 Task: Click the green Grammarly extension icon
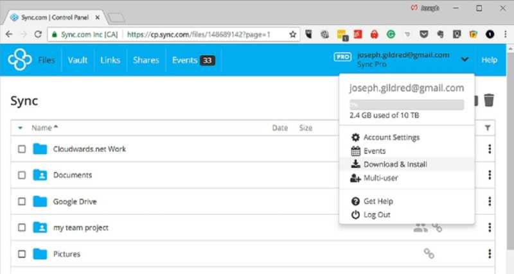[391, 34]
